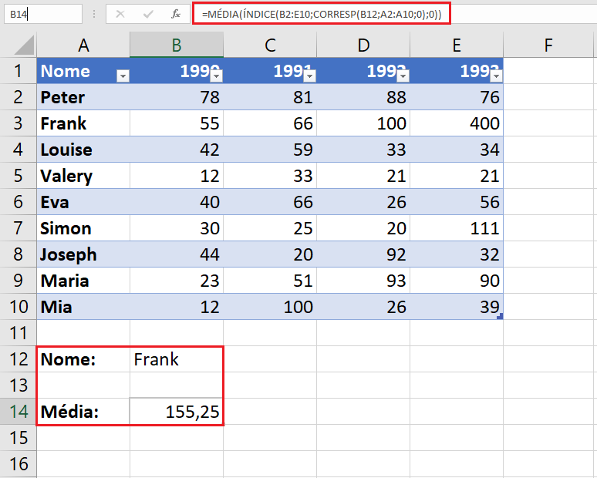Image resolution: width=597 pixels, height=478 pixels.
Task: Select Peter's 1990 value 78
Action: tap(177, 97)
